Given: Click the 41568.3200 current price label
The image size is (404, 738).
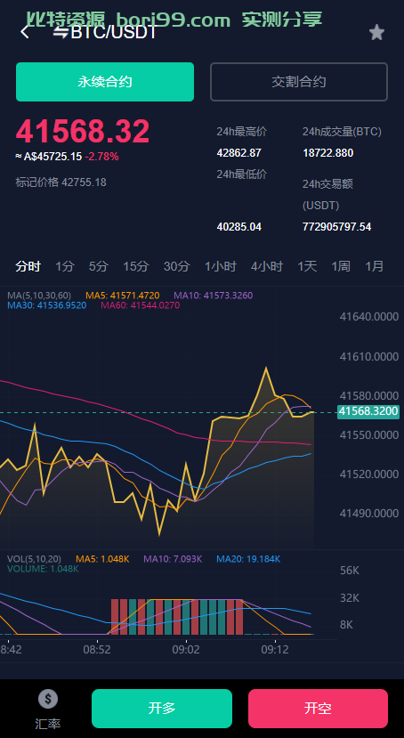Looking at the screenshot, I should click(368, 412).
